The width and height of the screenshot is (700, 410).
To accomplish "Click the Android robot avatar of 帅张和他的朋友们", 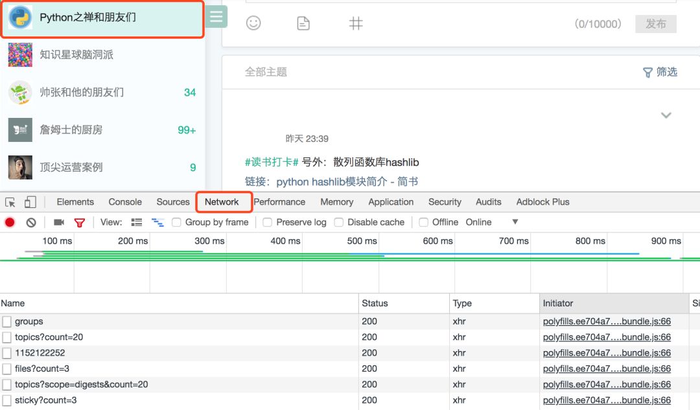I will 20,93.
